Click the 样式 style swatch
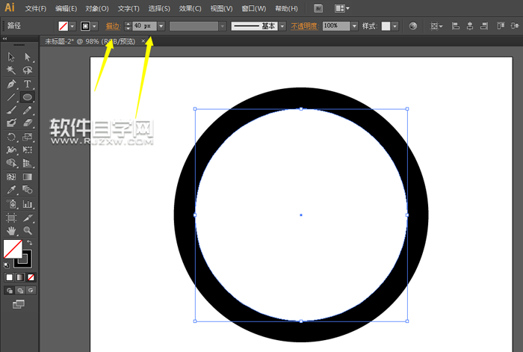The width and height of the screenshot is (523, 352). (386, 25)
